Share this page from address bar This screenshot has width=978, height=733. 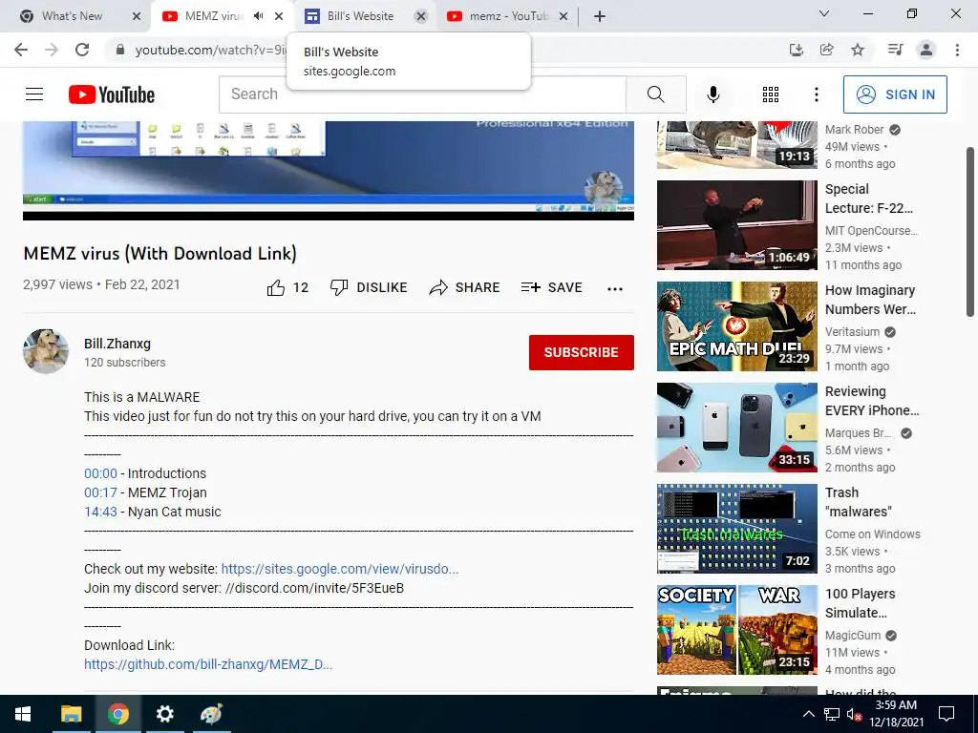tap(826, 50)
